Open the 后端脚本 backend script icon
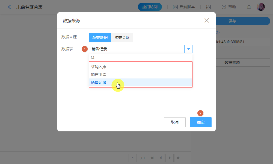Image resolution: width=273 pixels, height=164 pixels. pos(176,7)
